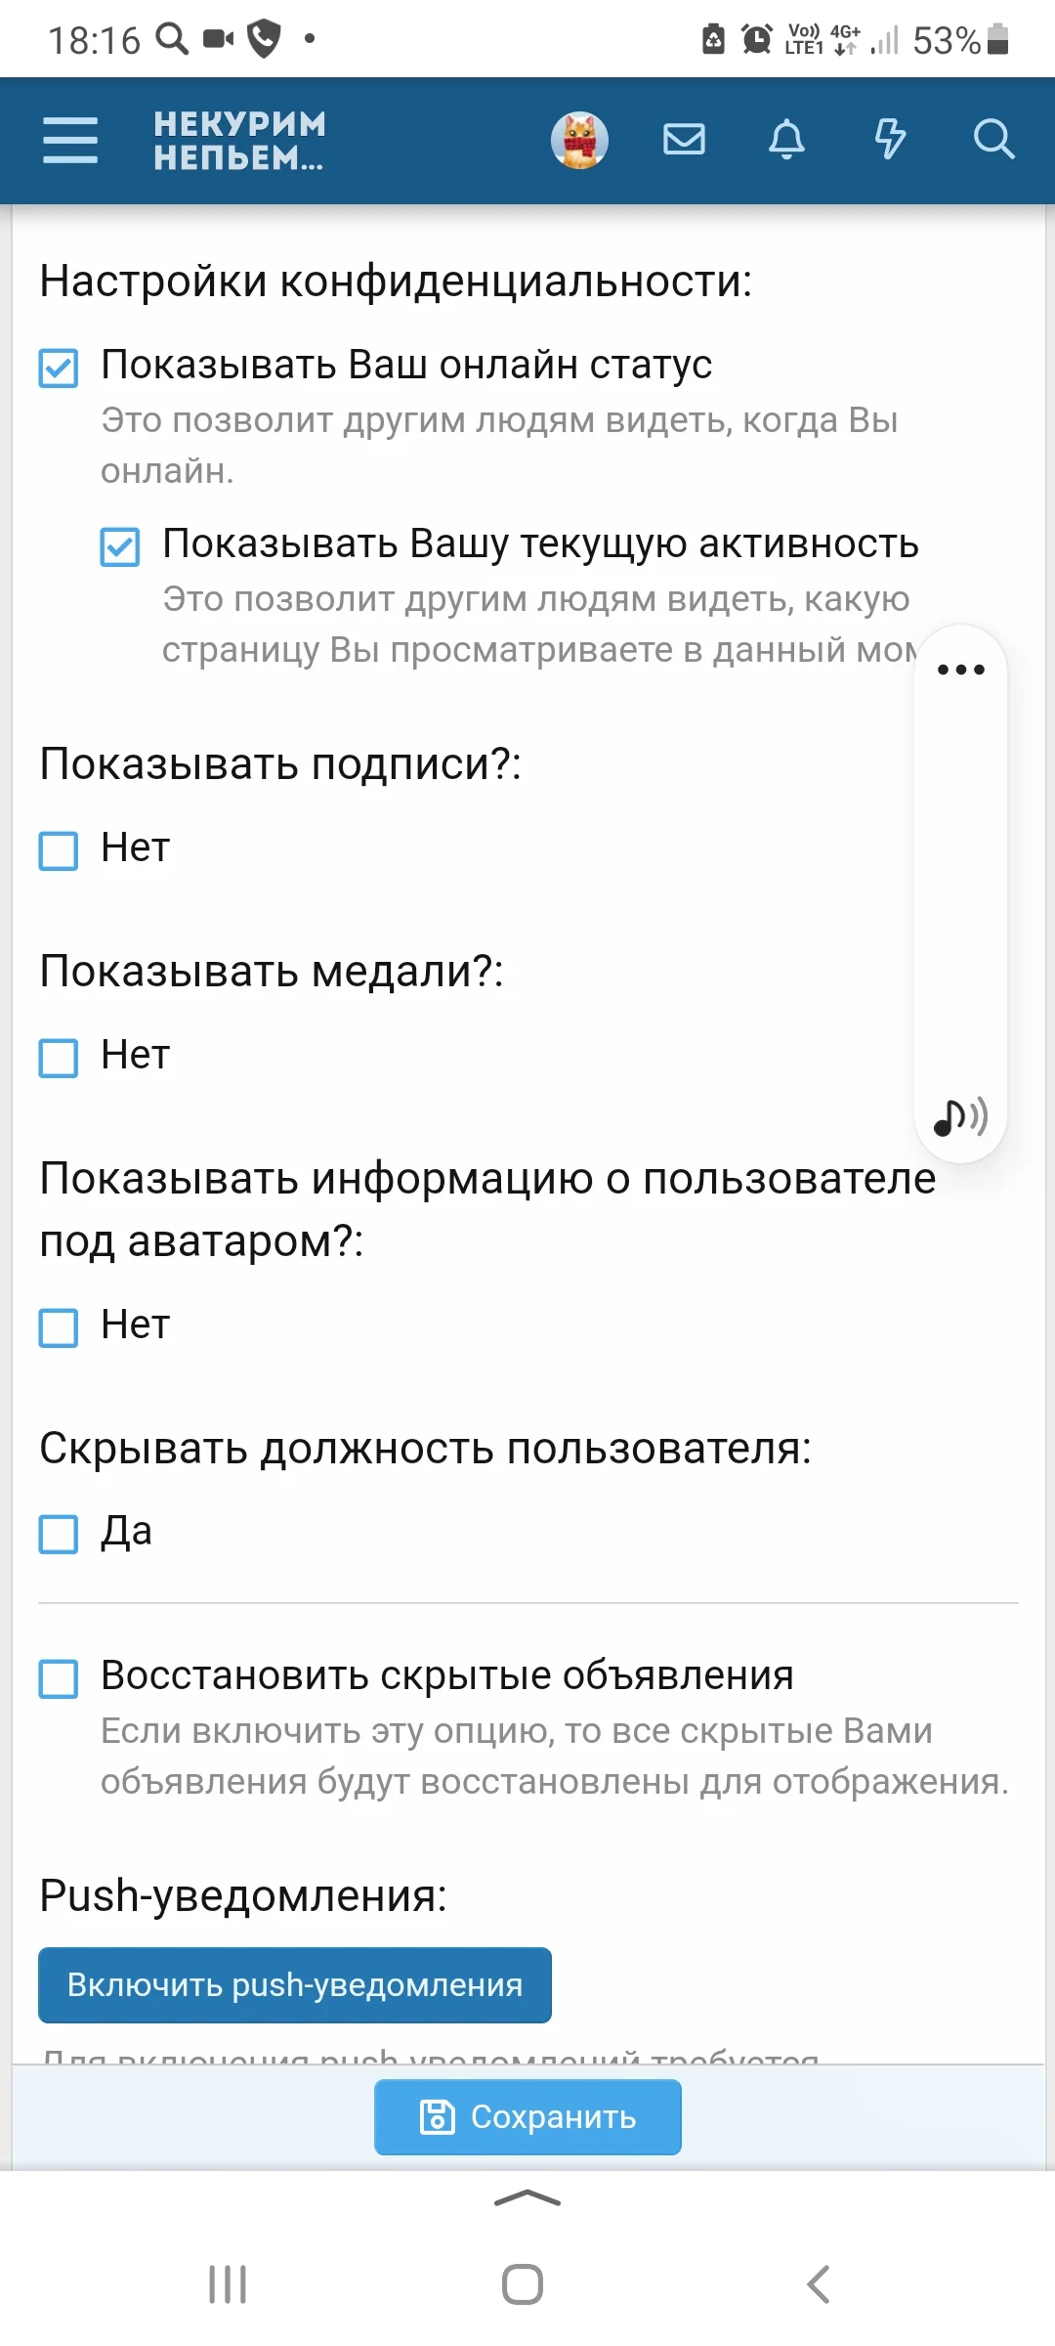The width and height of the screenshot is (1055, 2346).
Task: Check 'Да' under 'Скрывать должность пользователя'
Action: (59, 1534)
